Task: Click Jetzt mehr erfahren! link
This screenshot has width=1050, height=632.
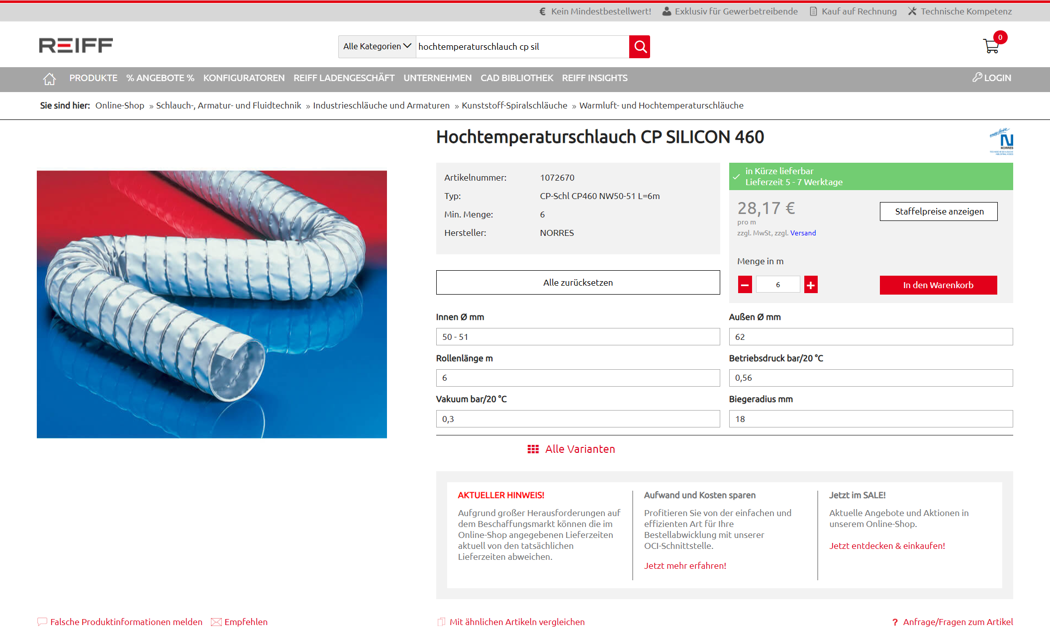Action: click(685, 566)
